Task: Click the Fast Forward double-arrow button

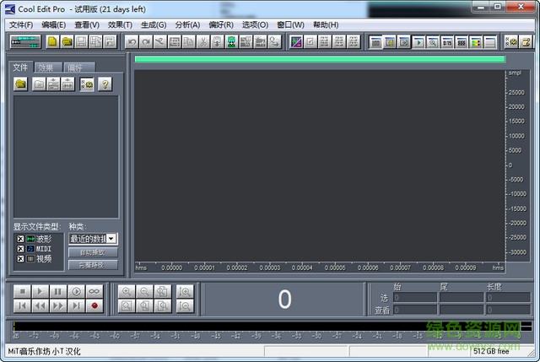Action: [x=58, y=305]
